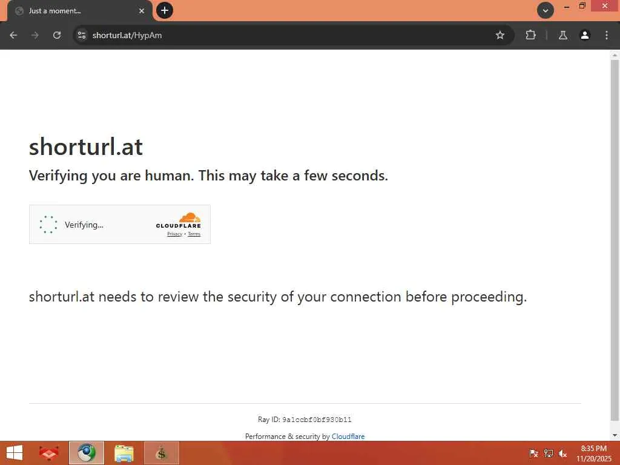View site information icon in address bar

click(x=82, y=35)
